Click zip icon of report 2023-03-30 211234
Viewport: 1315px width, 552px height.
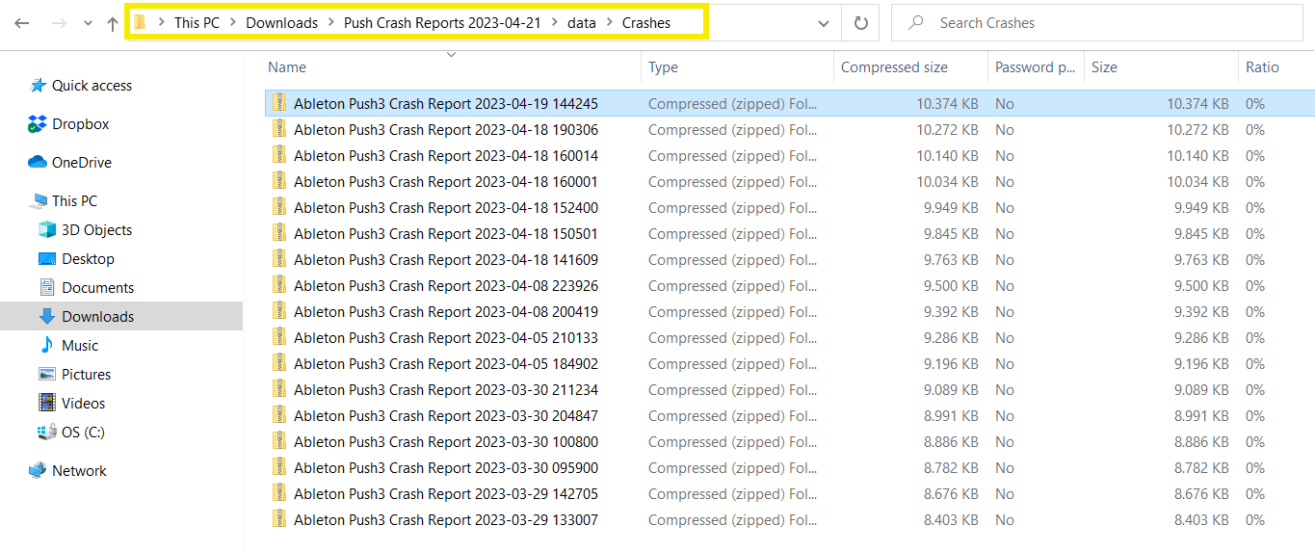click(x=279, y=389)
